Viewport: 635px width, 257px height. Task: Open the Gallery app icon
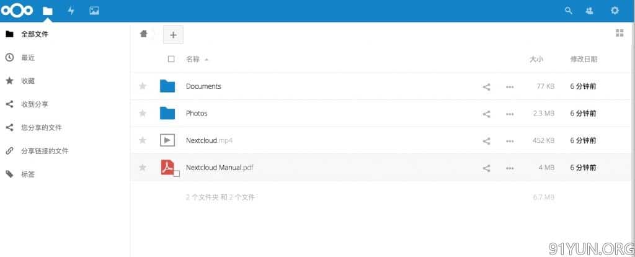(94, 11)
